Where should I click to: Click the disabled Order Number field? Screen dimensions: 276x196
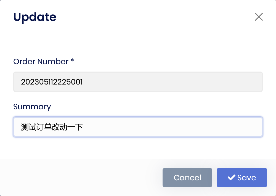point(138,82)
